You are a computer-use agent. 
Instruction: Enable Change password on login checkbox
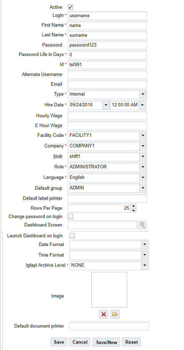(71, 217)
